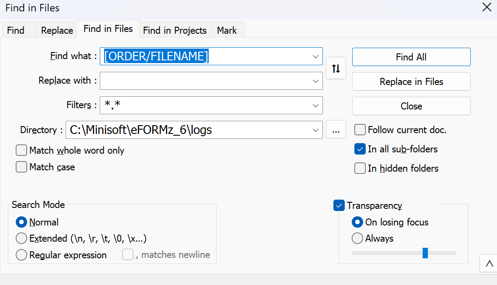This screenshot has width=497, height=285.
Task: Enable In hidden folders checkbox
Action: [360, 169]
